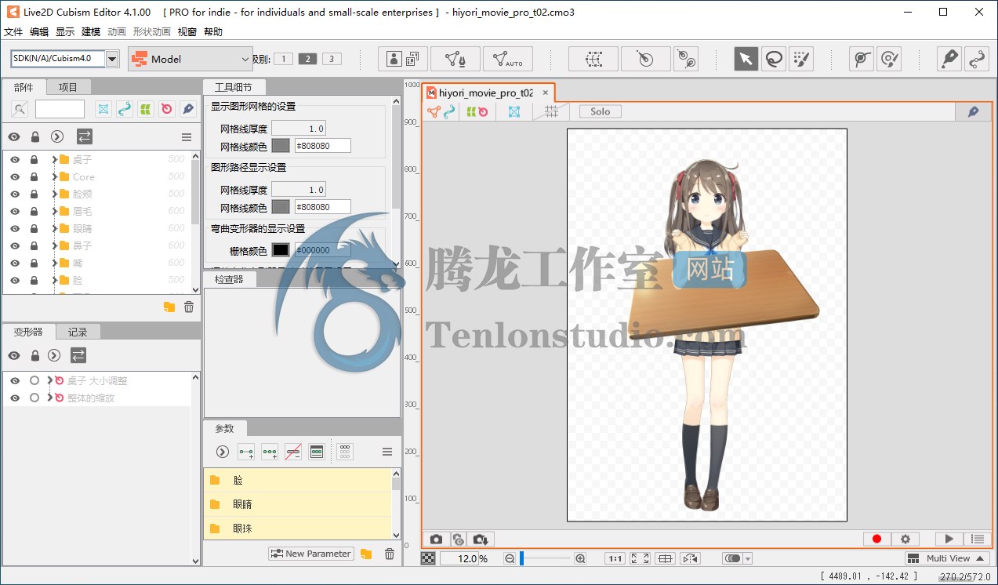Open the Model workspace dropdown

pyautogui.click(x=191, y=59)
